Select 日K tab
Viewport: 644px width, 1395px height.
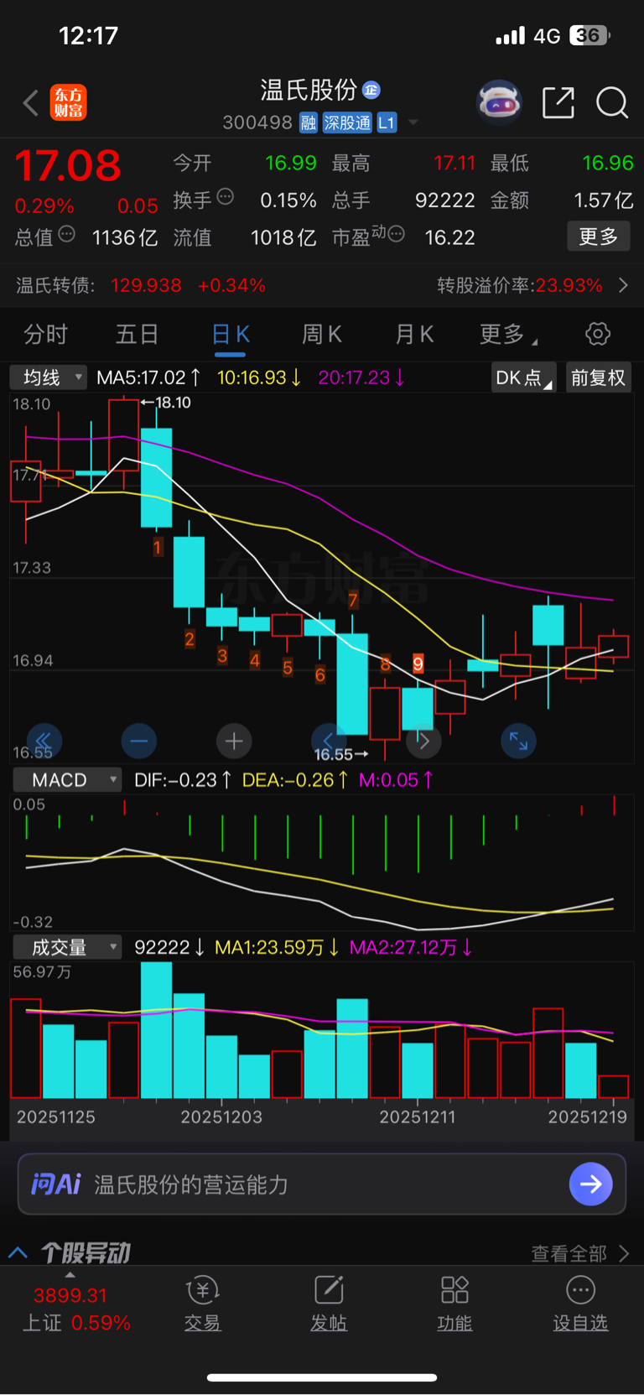[231, 335]
